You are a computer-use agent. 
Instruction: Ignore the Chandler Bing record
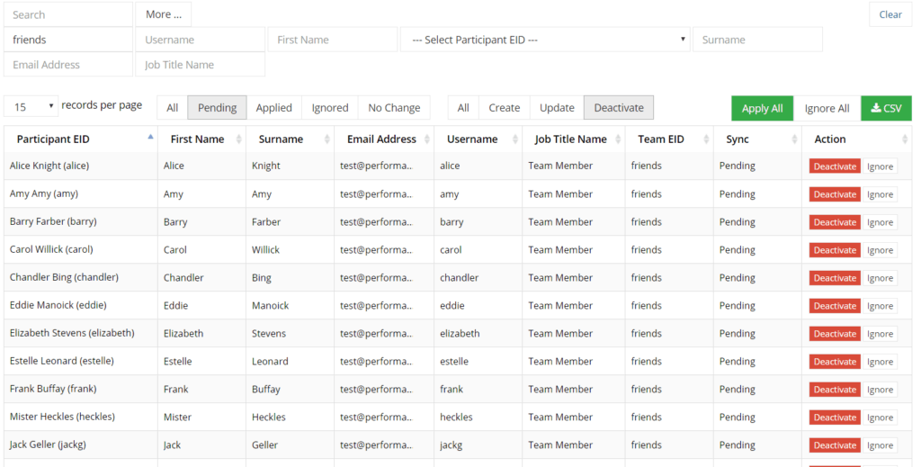[x=880, y=278]
